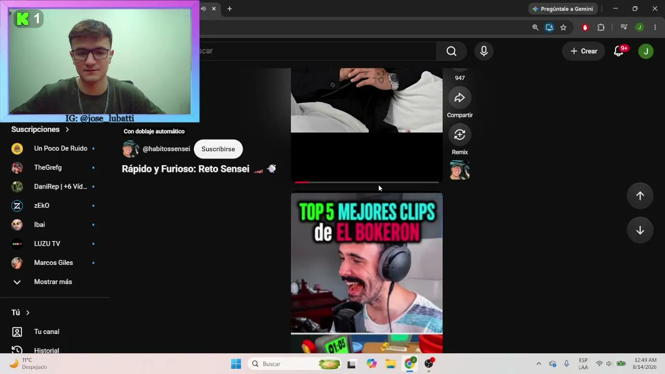Open the Short's sound thumbnail under Remix
Screen dimensions: 665x374
coord(459,170)
